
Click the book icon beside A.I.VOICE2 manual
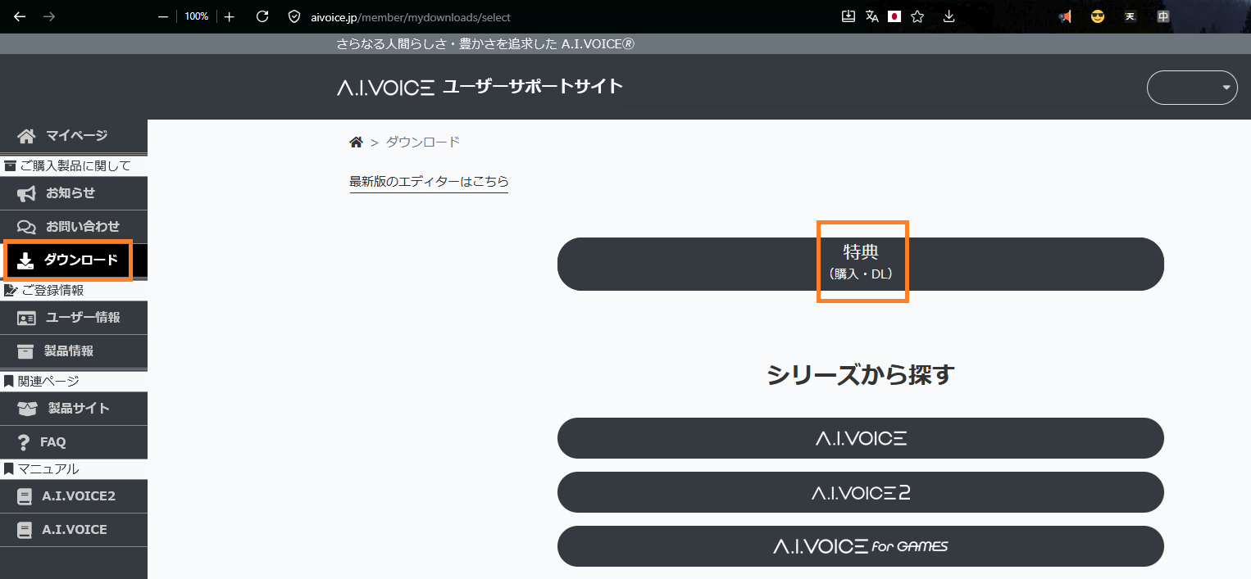click(25, 496)
